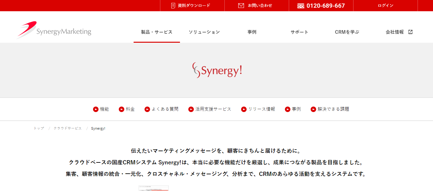This screenshot has width=433, height=191.
Task: Click the red arrow icon before リリース情報
Action: pyautogui.click(x=244, y=109)
